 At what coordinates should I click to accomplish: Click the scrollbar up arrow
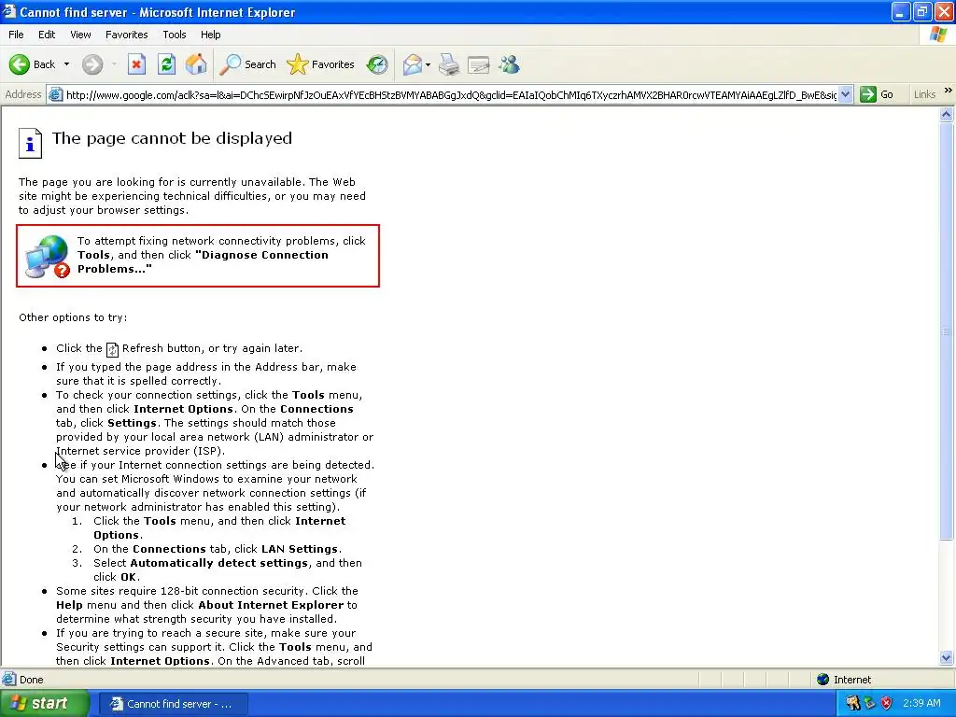[947, 114]
